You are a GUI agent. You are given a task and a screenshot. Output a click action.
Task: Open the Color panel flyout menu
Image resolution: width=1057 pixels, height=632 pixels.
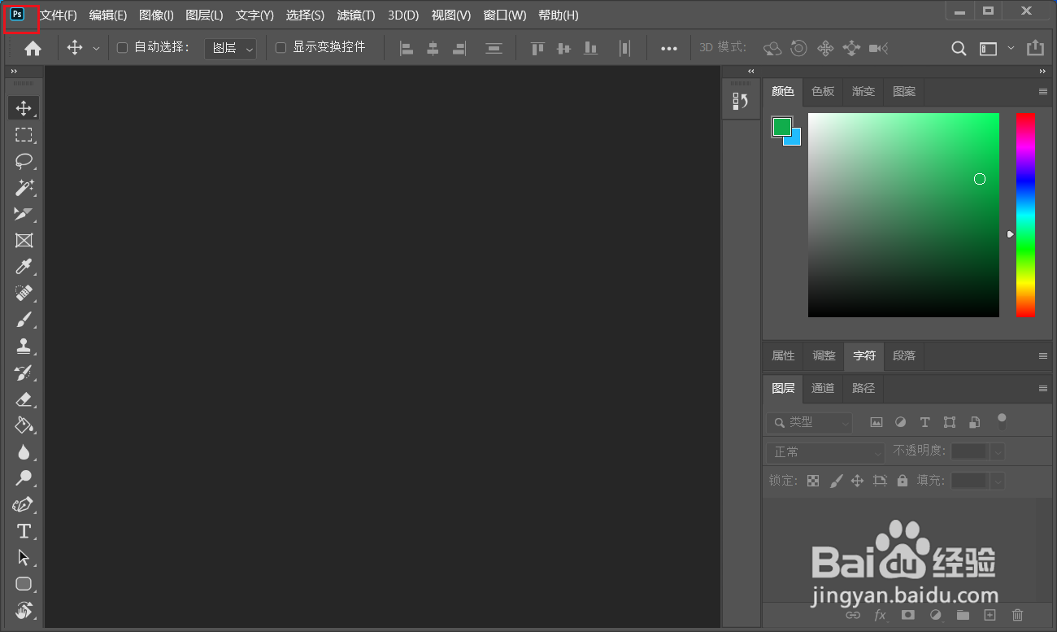click(1043, 92)
